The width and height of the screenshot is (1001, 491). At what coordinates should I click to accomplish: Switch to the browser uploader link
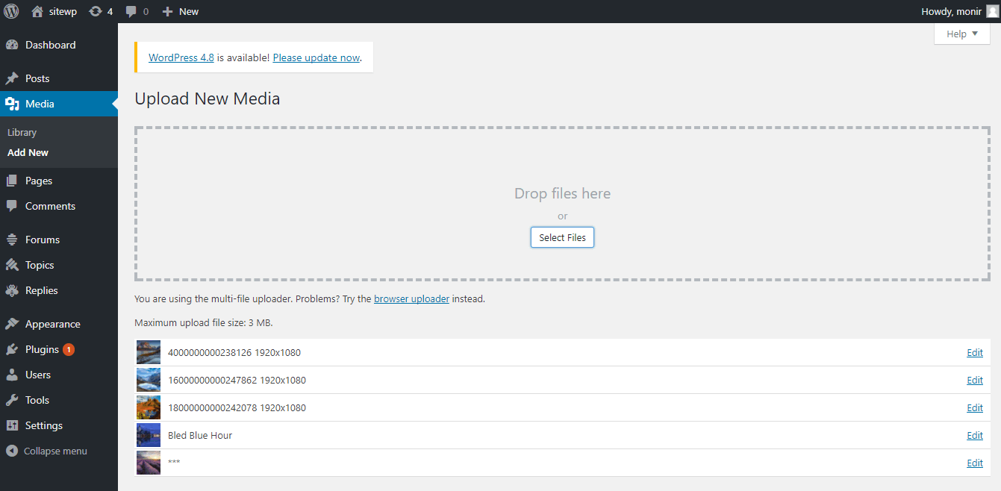[411, 298]
